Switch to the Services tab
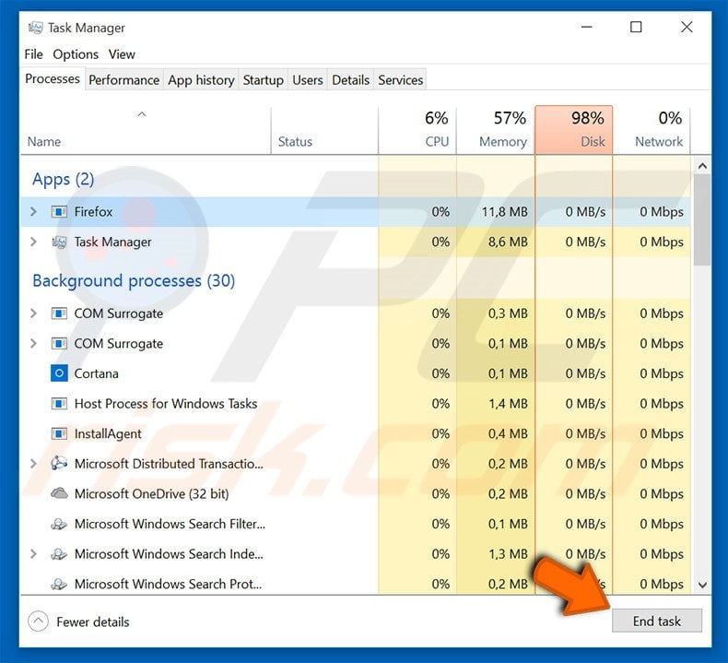The width and height of the screenshot is (728, 663). click(400, 80)
